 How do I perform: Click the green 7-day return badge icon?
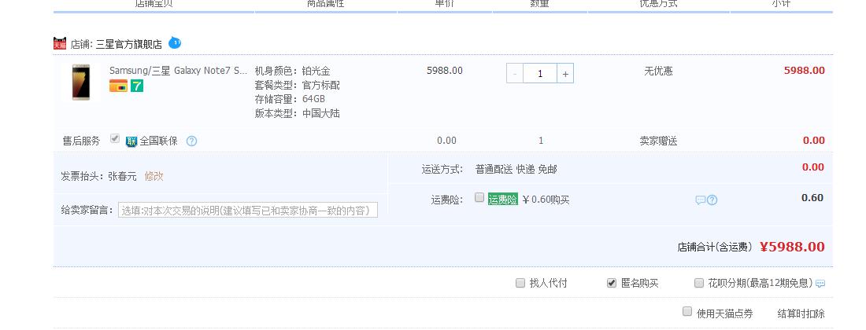tap(137, 86)
